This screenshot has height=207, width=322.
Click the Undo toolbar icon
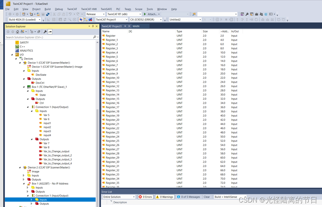(70, 14)
